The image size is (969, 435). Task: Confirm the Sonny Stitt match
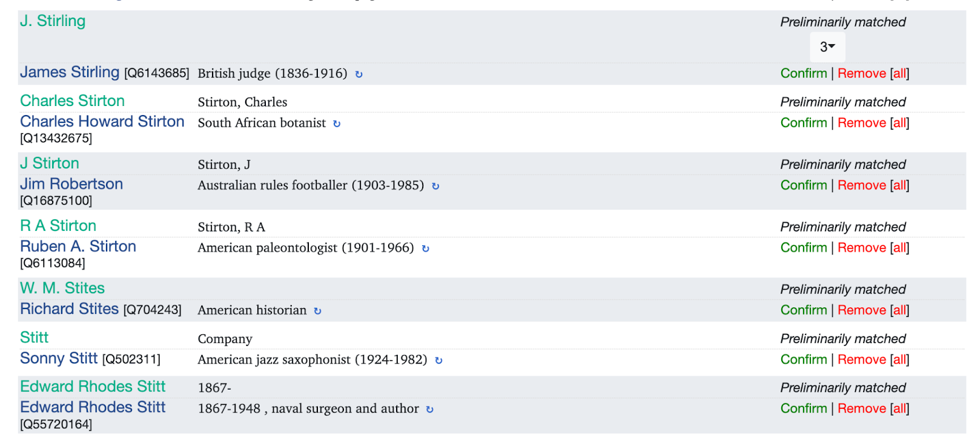(x=803, y=360)
